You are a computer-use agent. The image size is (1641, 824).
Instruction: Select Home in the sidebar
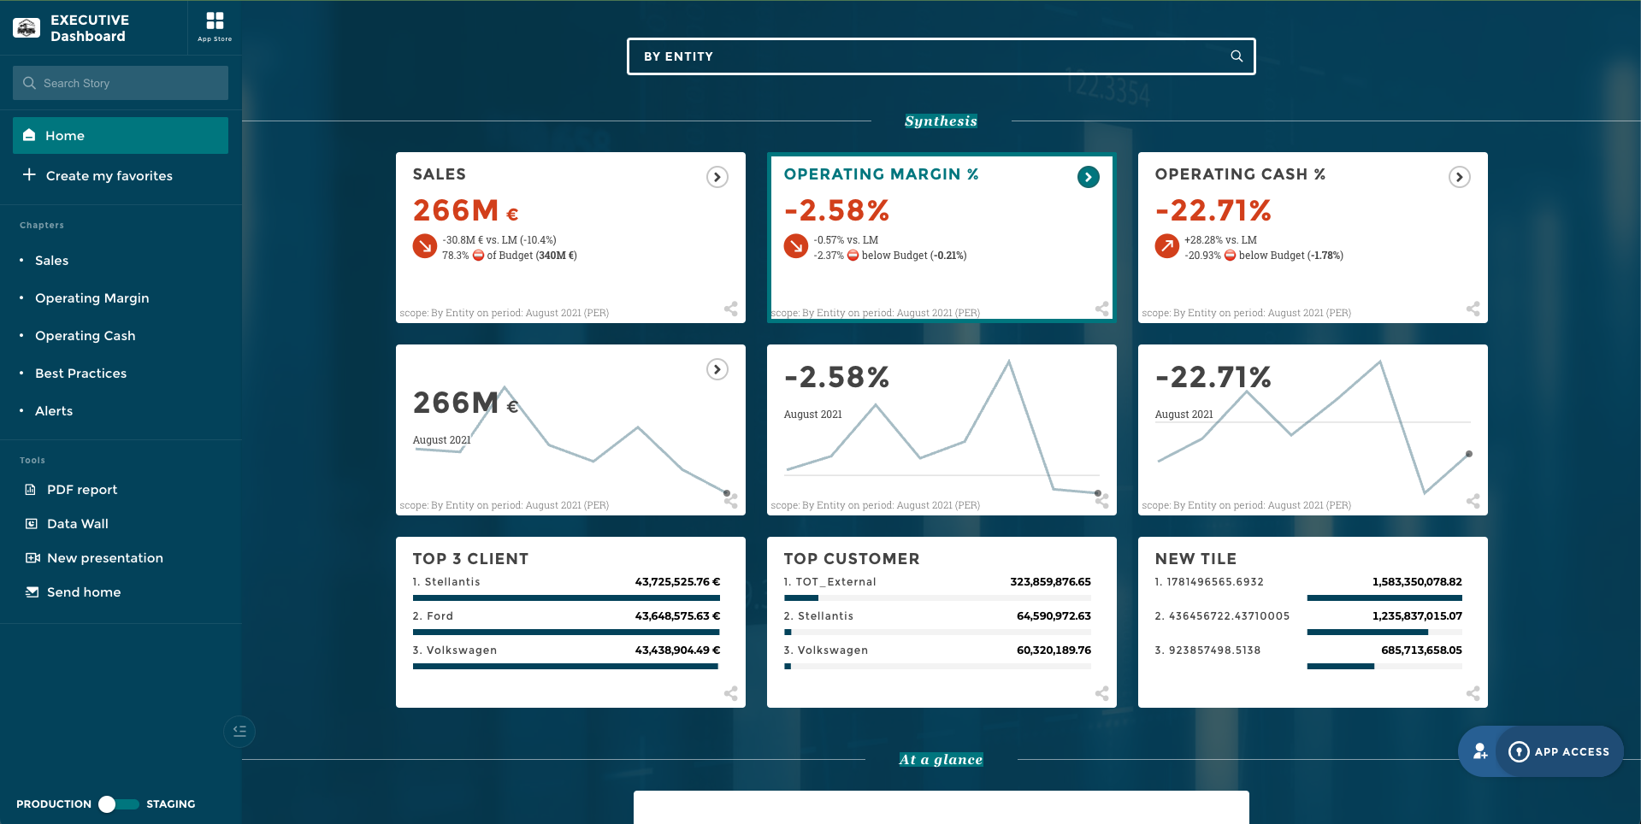121,136
